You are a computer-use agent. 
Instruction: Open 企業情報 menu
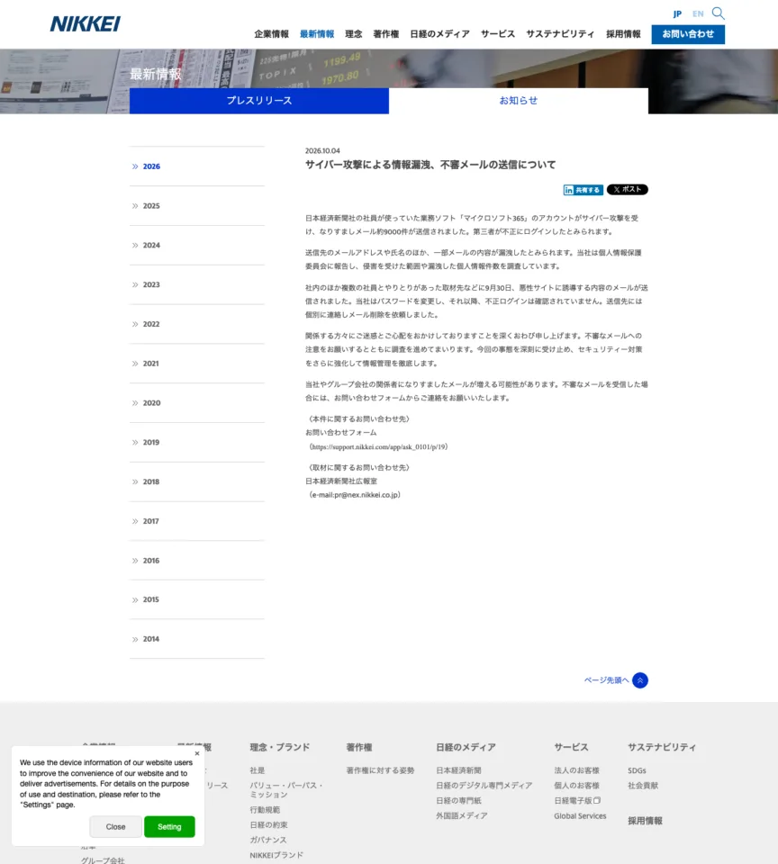pyautogui.click(x=271, y=34)
